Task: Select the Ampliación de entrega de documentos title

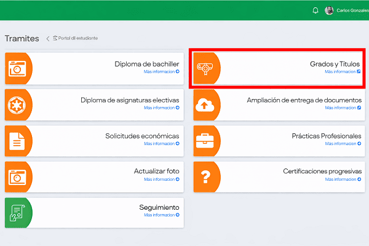Action: coord(304,100)
